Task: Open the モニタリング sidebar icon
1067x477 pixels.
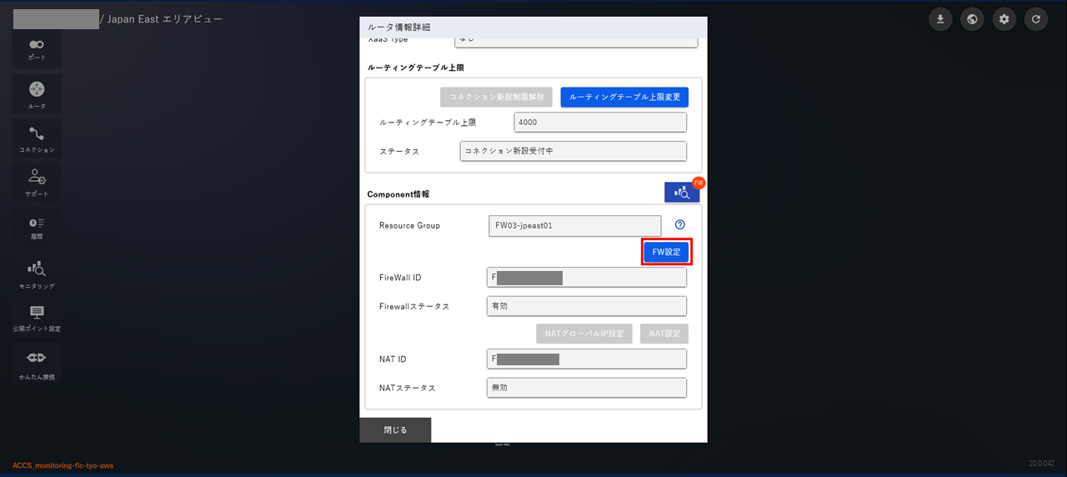Action: 37,273
